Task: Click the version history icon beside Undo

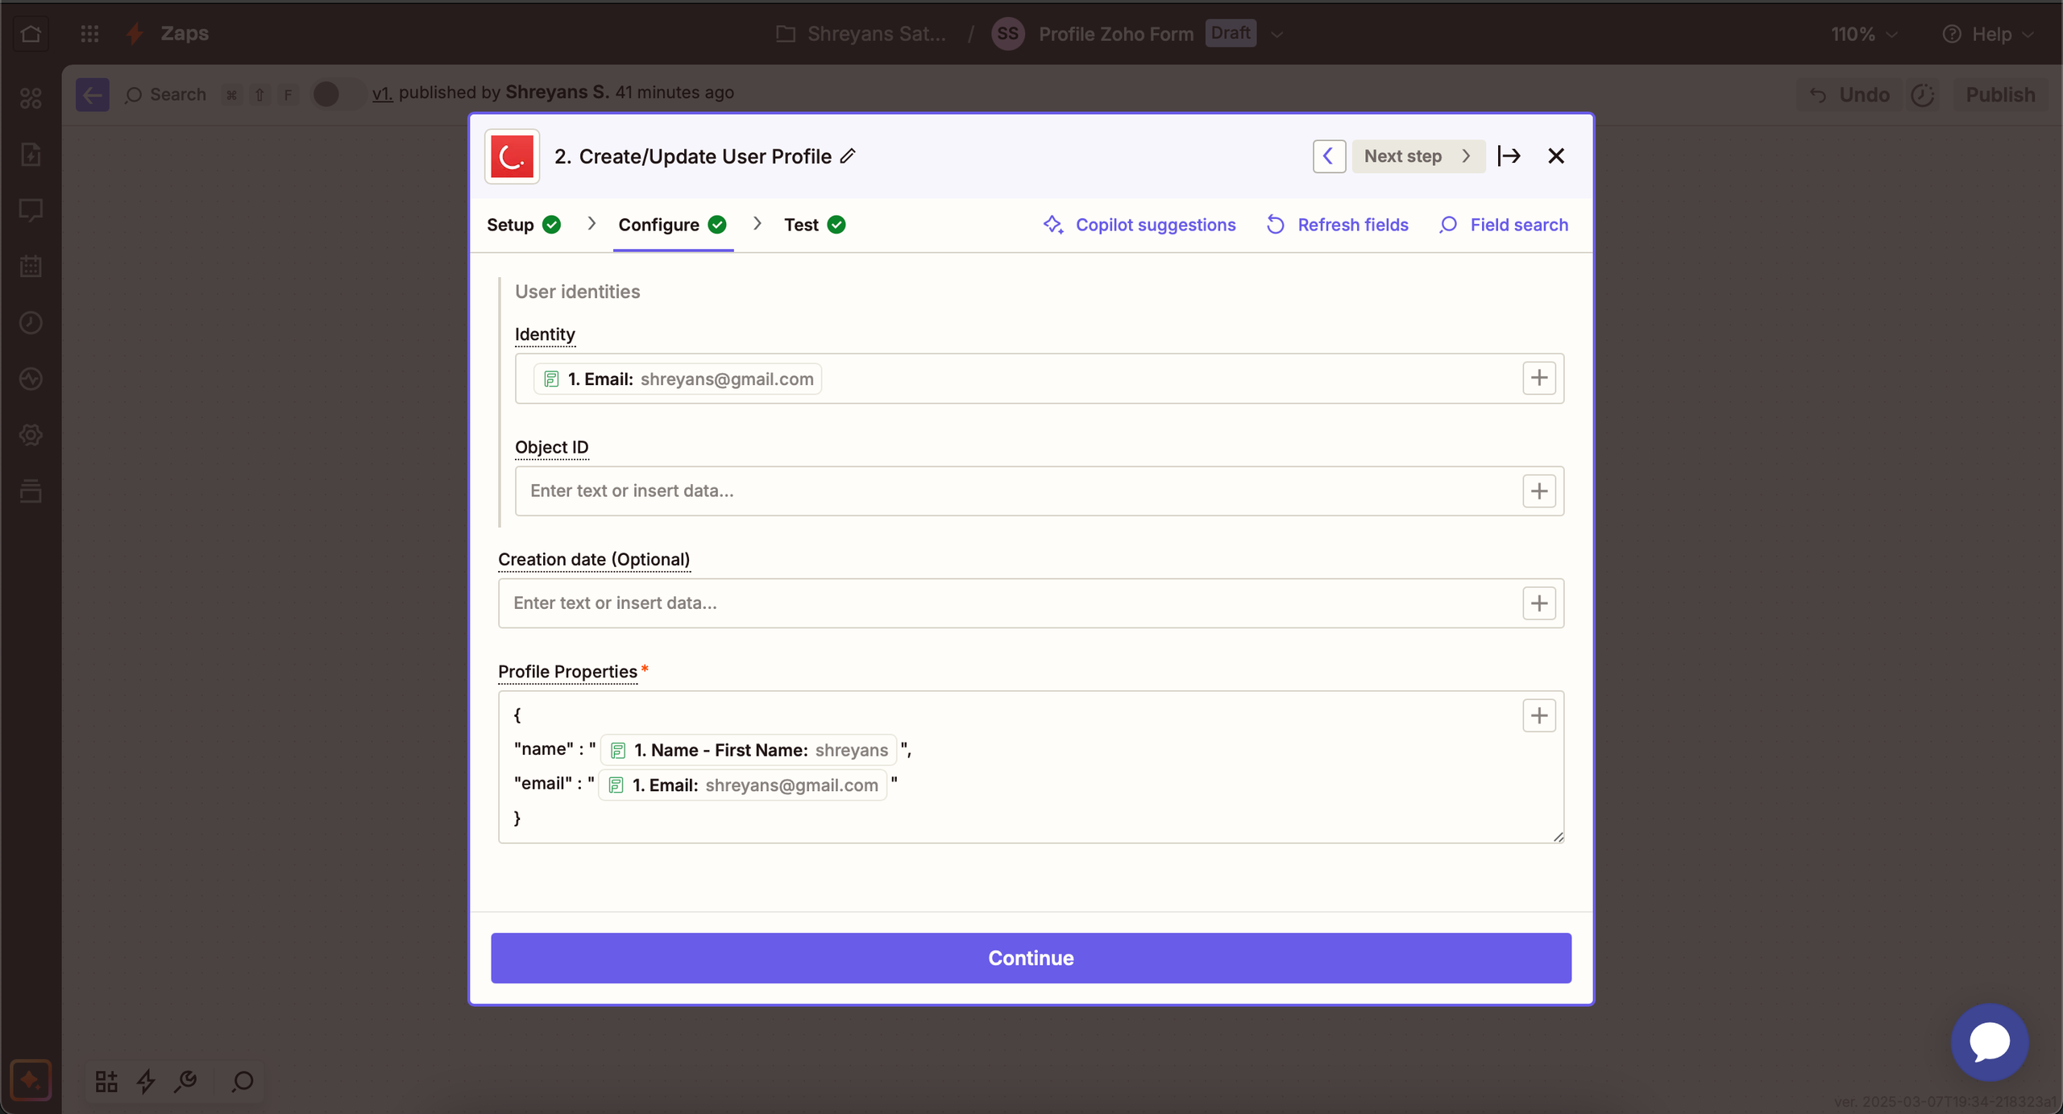Action: tap(1923, 94)
